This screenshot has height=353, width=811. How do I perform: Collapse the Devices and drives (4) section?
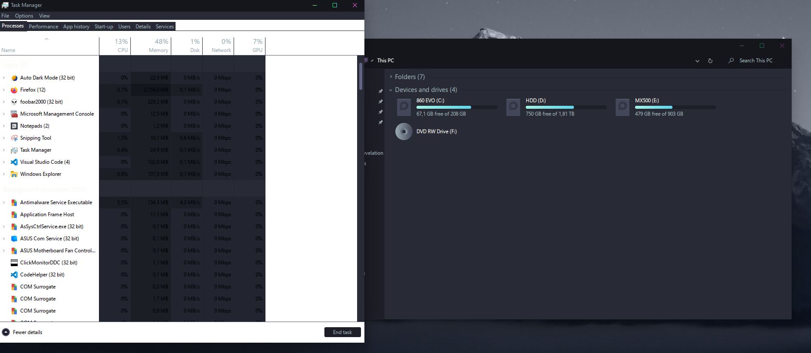click(x=391, y=90)
